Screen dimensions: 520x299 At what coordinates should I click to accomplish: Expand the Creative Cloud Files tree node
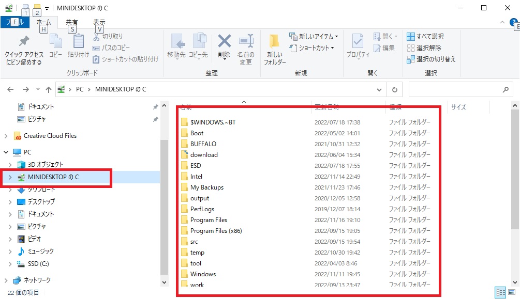(6, 136)
